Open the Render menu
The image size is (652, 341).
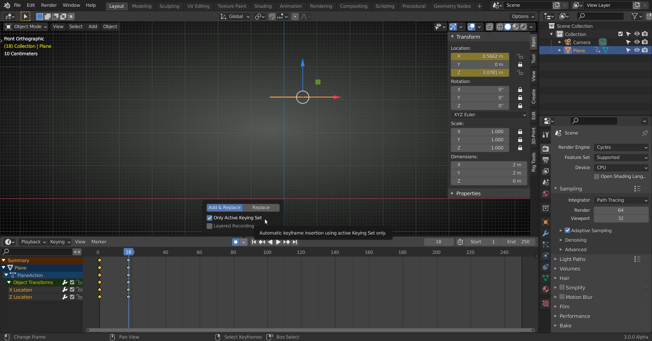pos(49,5)
